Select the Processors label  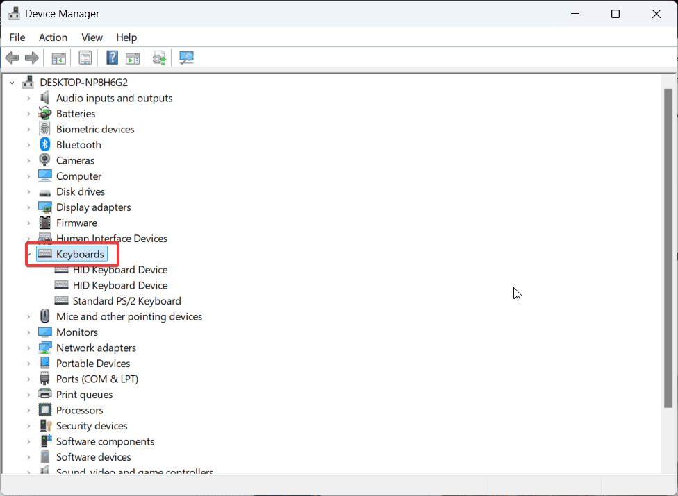[80, 410]
